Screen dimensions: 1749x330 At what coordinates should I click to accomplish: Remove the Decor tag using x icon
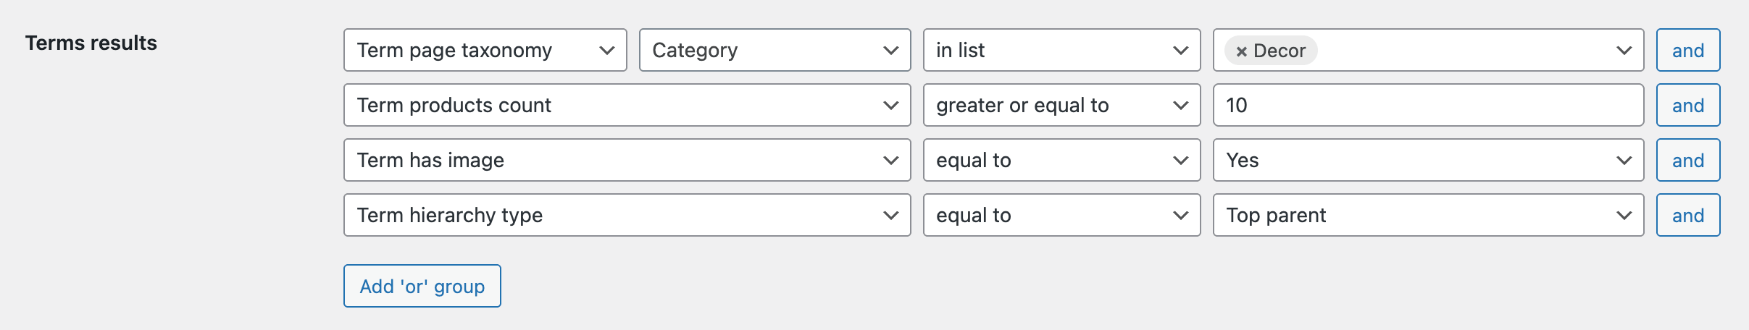pos(1241,51)
